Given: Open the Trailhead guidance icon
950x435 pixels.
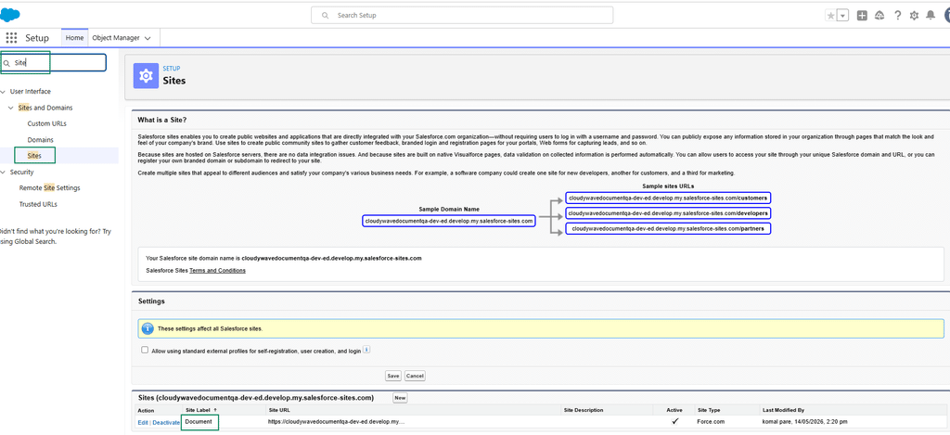Looking at the screenshot, I should tap(879, 15).
